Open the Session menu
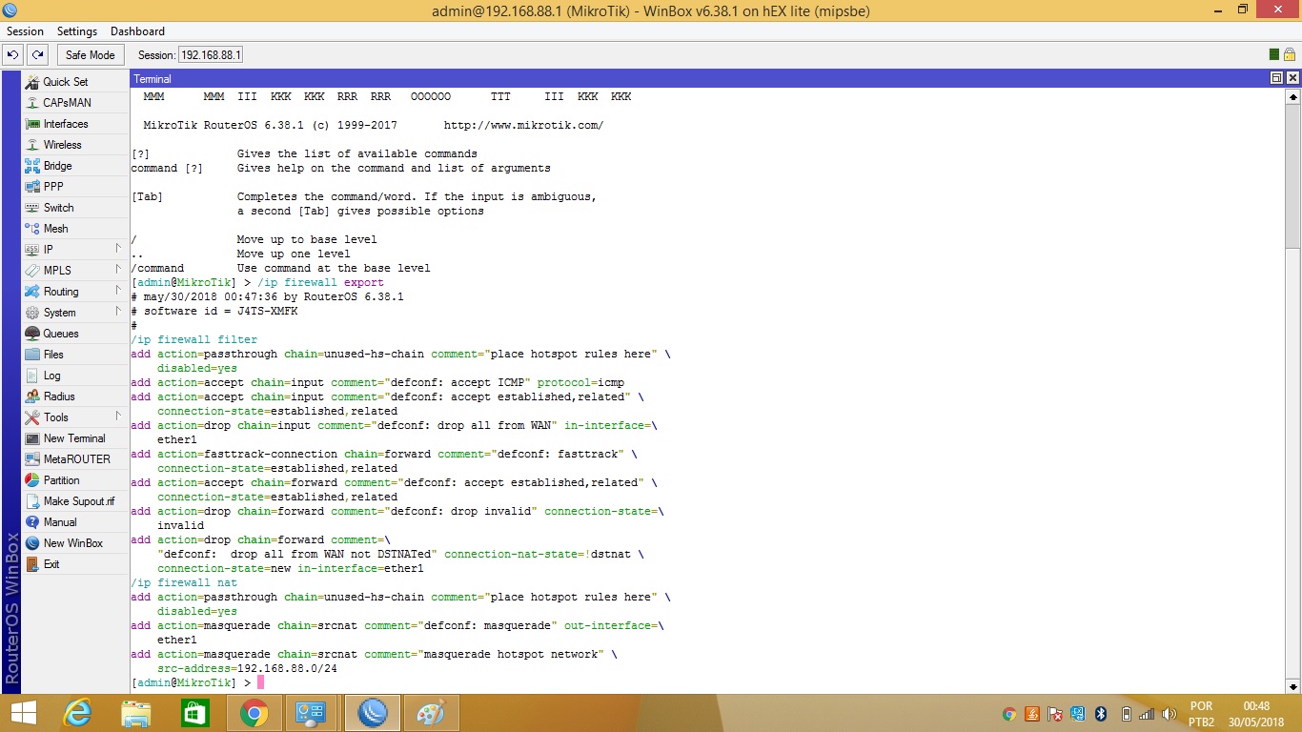 click(x=26, y=31)
